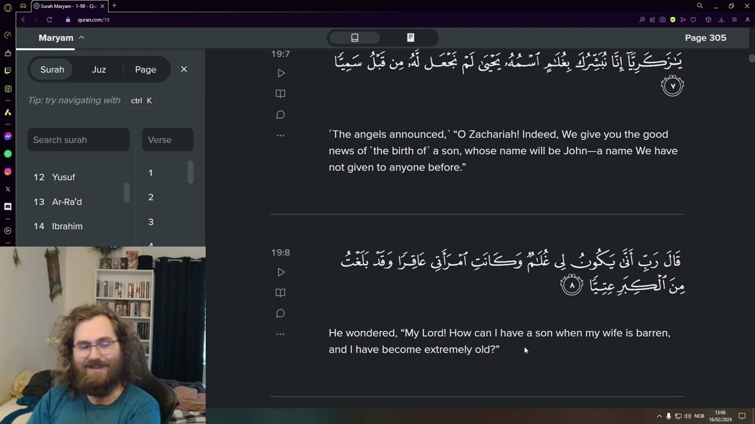Open the volume tray icon

(687, 416)
